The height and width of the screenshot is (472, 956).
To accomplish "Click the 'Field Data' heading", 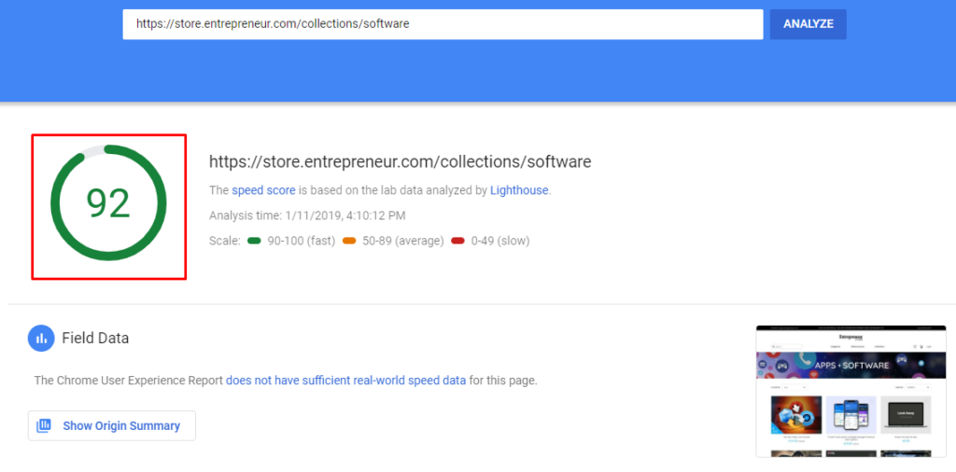I will tap(95, 338).
